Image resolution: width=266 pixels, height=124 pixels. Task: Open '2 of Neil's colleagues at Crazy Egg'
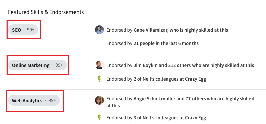[x=170, y=79]
